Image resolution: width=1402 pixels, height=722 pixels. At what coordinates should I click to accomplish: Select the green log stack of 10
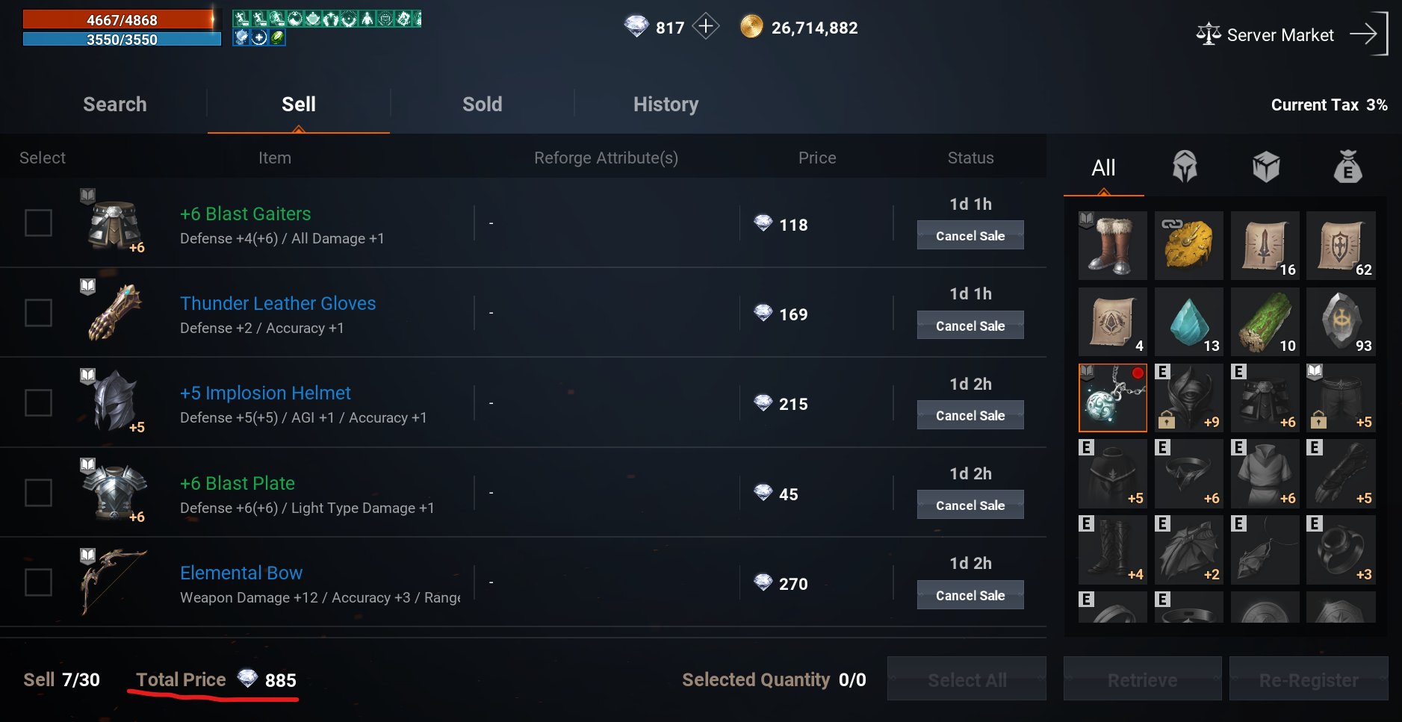click(x=1265, y=322)
